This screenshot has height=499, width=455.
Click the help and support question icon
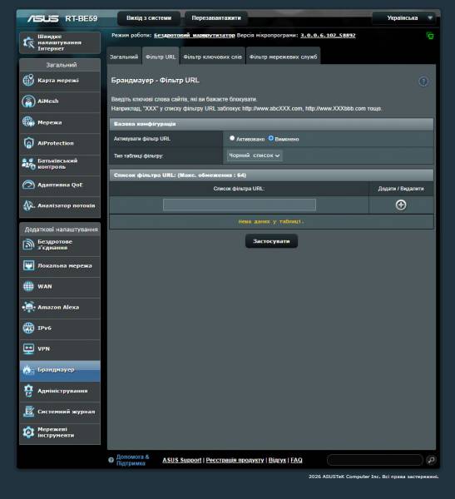[x=111, y=460]
